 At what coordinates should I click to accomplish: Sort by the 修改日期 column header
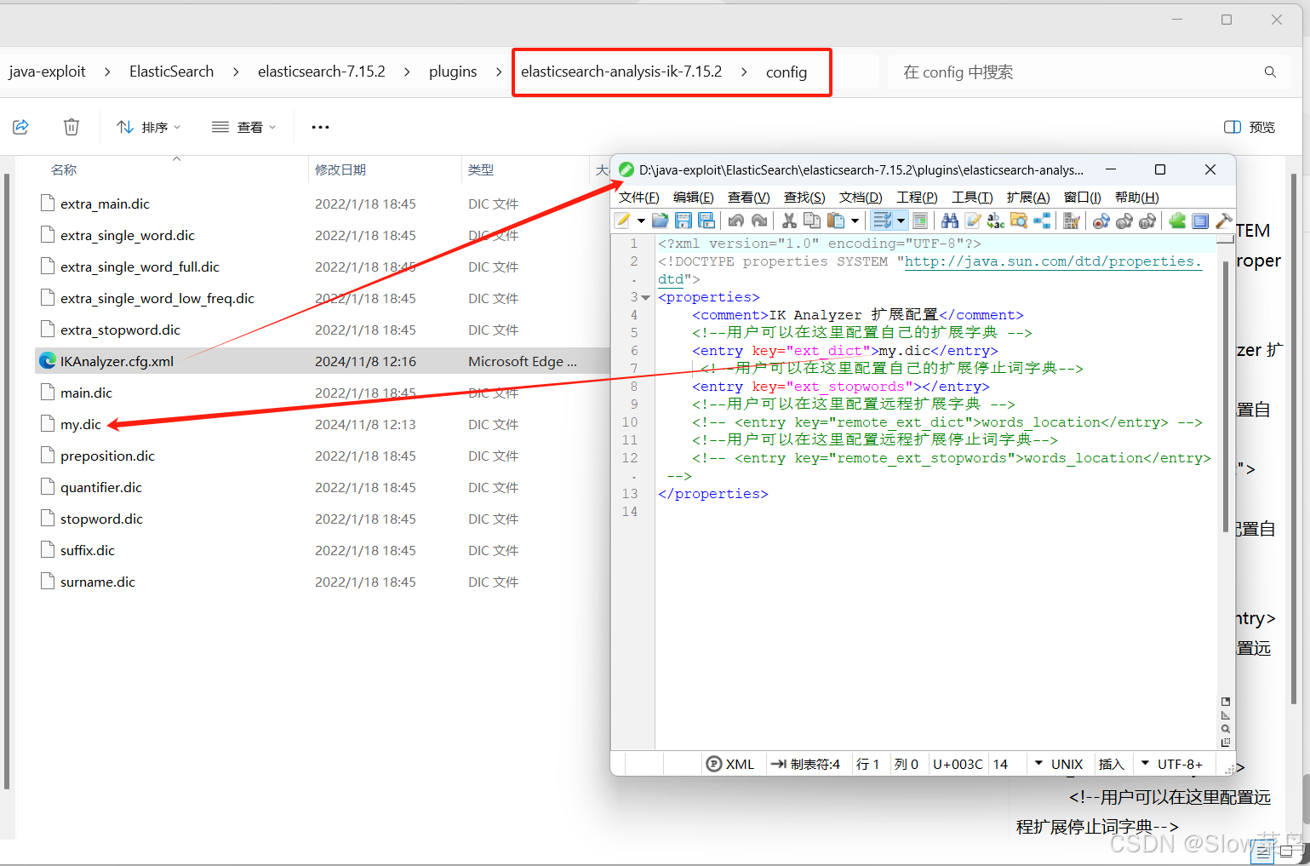tap(340, 169)
